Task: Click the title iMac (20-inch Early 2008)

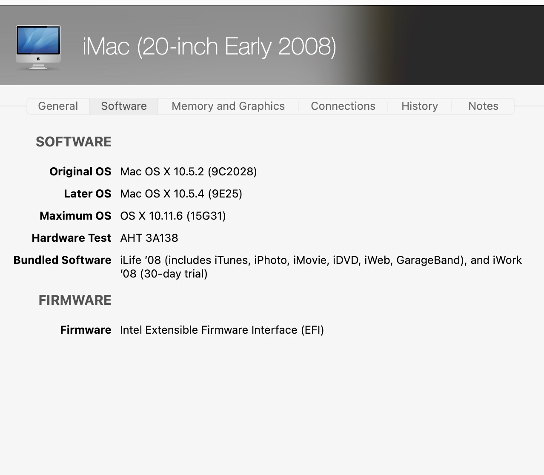Action: click(x=209, y=46)
